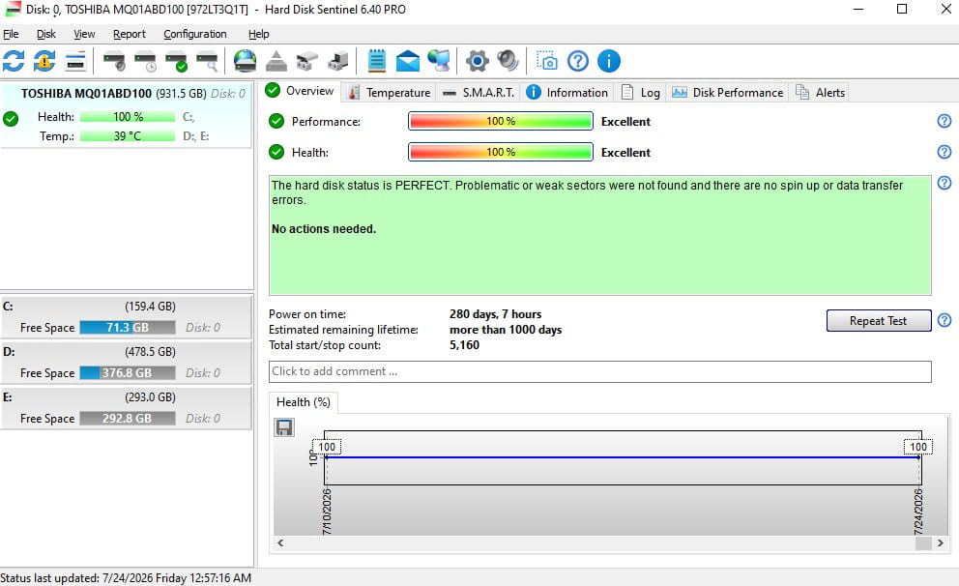Click the screenshot camera toolbar icon
Screen dimensions: 959x586
click(547, 61)
